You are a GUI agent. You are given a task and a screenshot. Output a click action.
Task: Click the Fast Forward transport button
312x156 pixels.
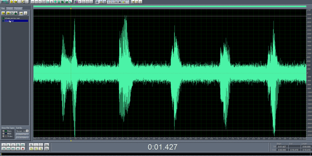click(x=13, y=149)
